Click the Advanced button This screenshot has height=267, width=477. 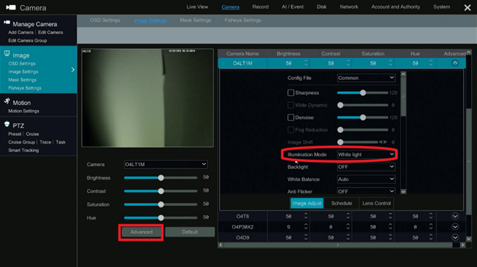coord(141,231)
